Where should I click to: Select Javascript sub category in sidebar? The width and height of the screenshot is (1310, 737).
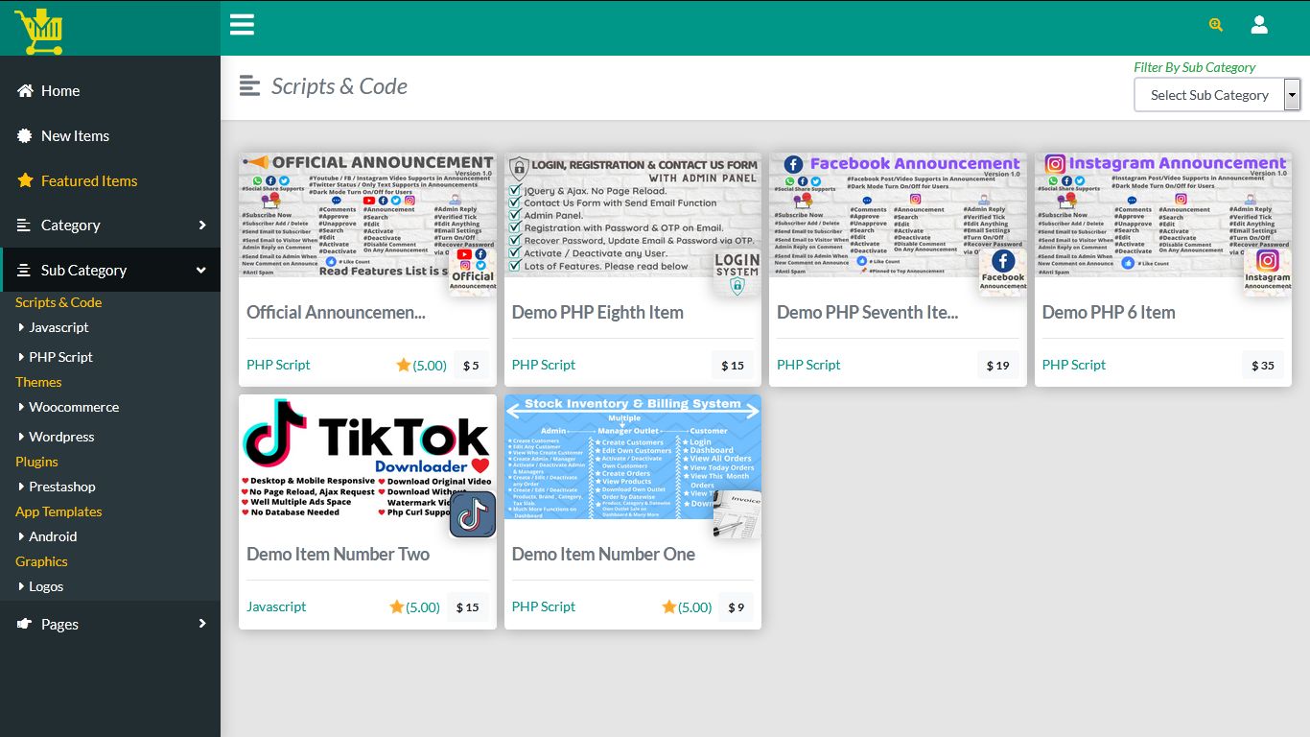coord(58,327)
